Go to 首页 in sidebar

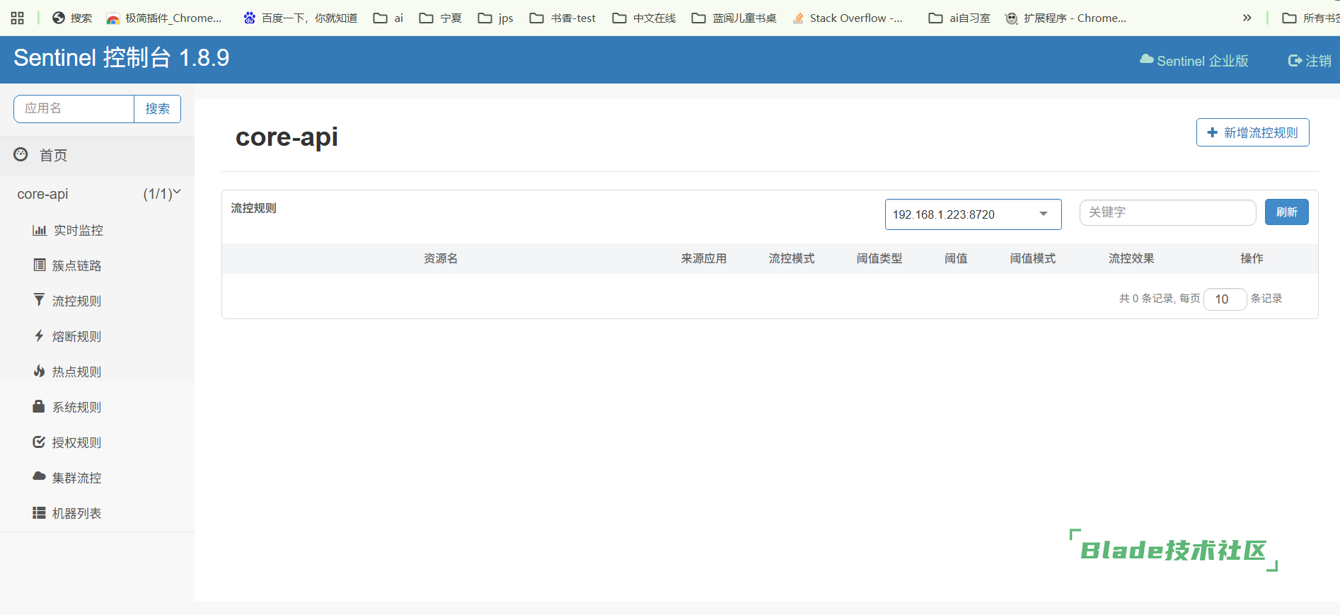(x=53, y=155)
